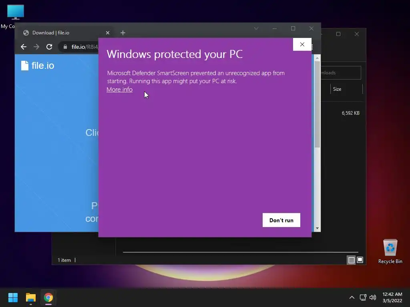Screen dimensions: 410x307
Task: Click the Don't run button
Action: tap(281, 220)
